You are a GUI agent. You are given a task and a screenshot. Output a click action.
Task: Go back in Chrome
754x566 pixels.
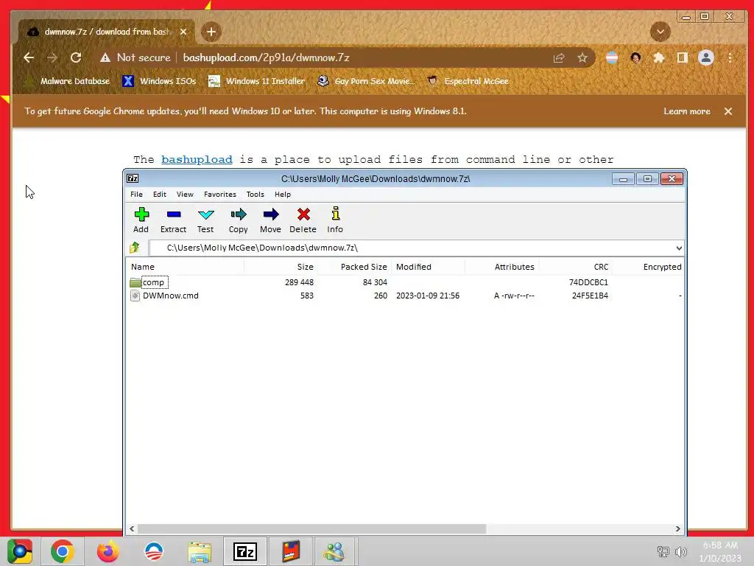click(x=29, y=57)
